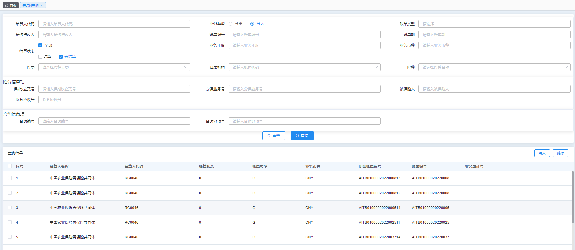Click cell AITB01000020220037
The image size is (575, 250).
pos(431,237)
